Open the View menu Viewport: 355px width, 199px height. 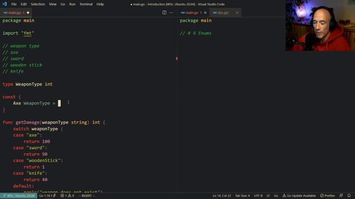click(53, 4)
